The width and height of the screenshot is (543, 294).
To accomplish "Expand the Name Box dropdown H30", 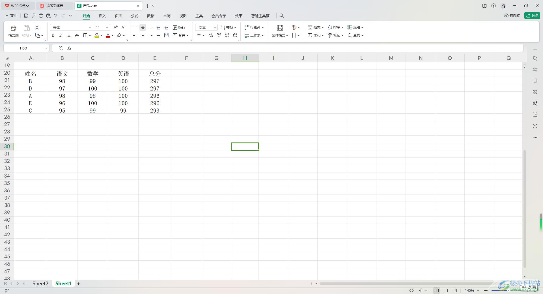I will tap(46, 48).
